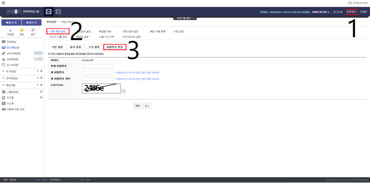Open the 이메트향가이 user dropdown
Image resolution: width=370 pixels, height=183 pixels.
pos(320,12)
